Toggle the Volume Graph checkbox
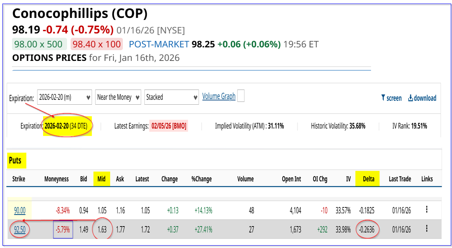 pos(241,96)
